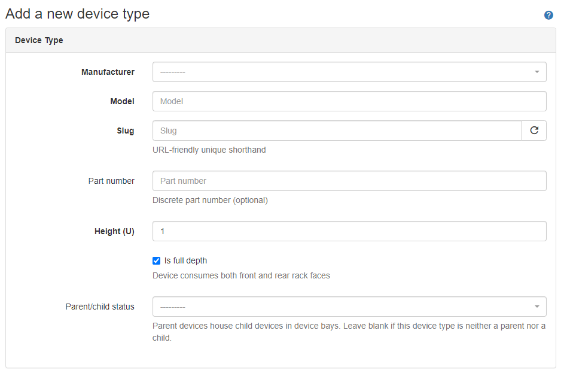Click the Parent/child status label

[100, 307]
